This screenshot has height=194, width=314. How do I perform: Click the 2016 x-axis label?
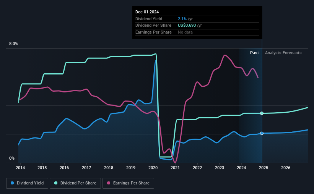click(64, 168)
